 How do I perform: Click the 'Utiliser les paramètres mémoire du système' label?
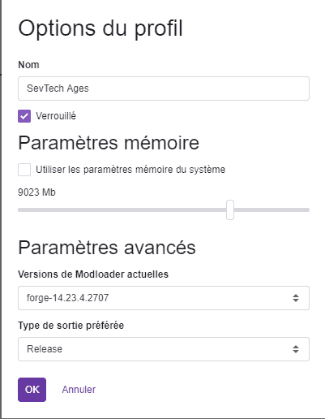coord(130,170)
